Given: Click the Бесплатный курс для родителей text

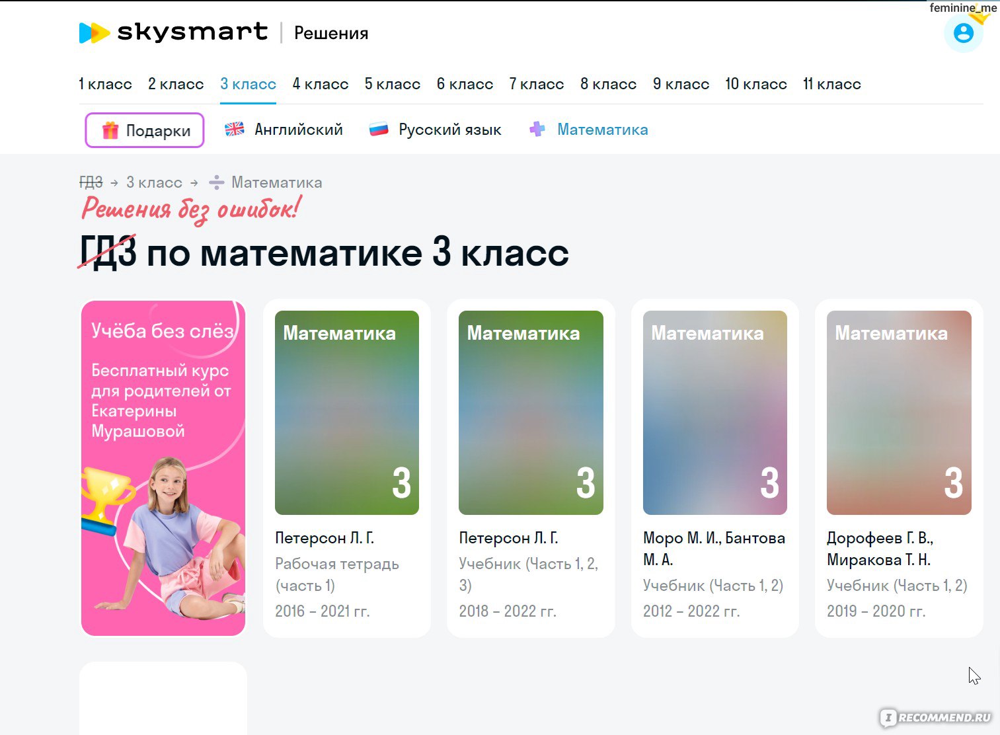Looking at the screenshot, I should (x=161, y=401).
